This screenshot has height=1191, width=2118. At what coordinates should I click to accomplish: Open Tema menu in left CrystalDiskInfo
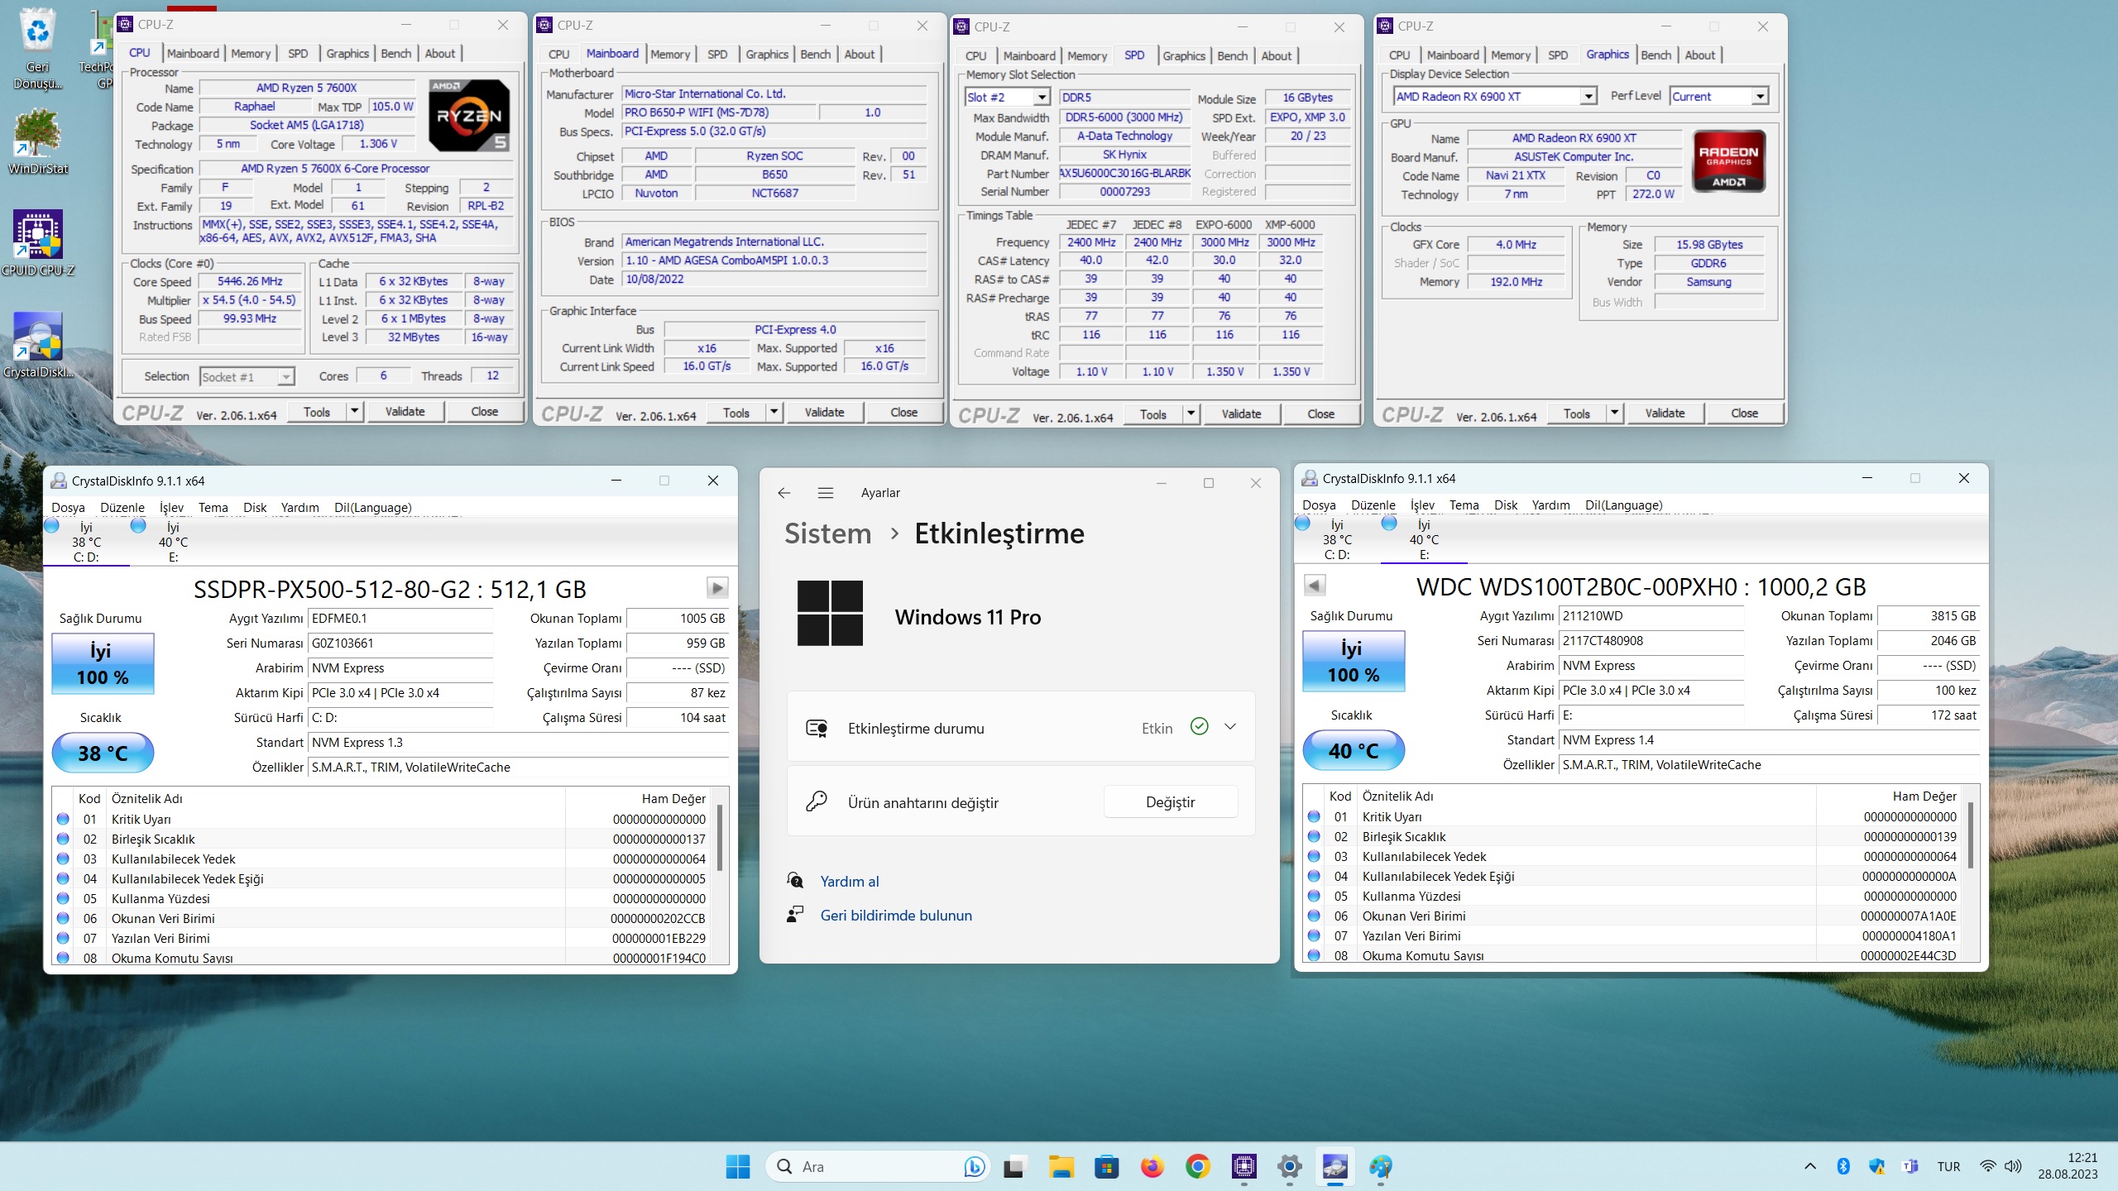213,507
